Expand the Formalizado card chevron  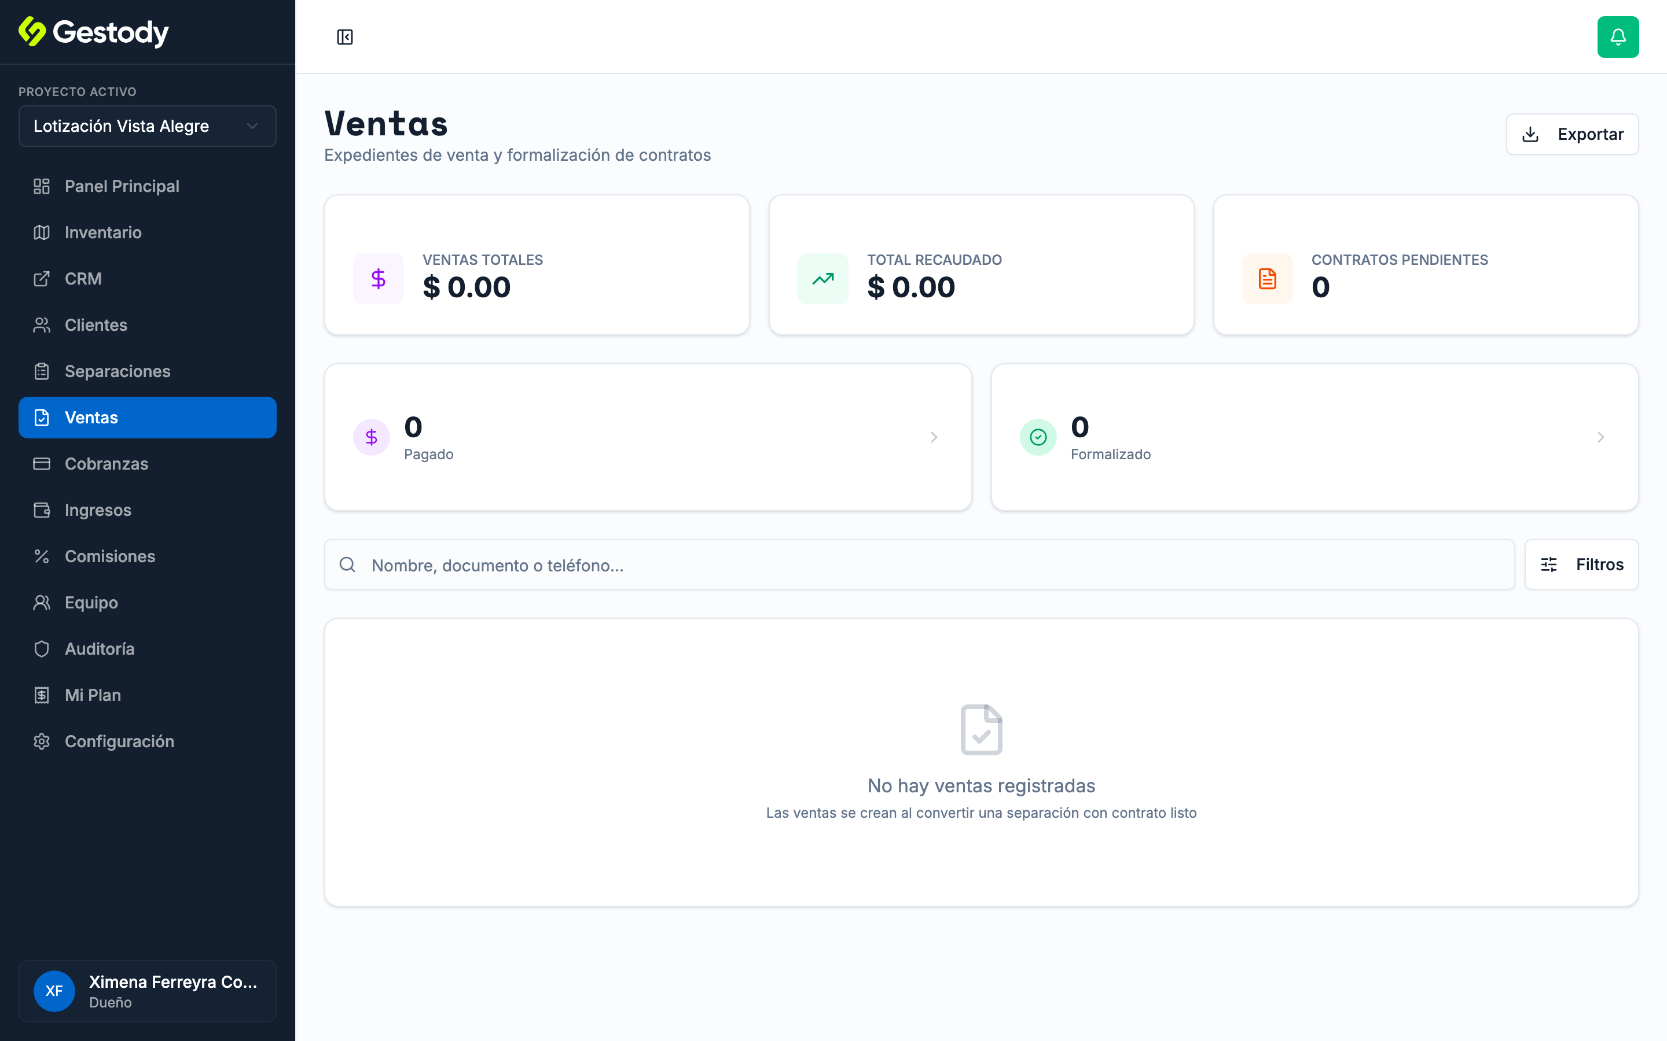[x=1601, y=437]
